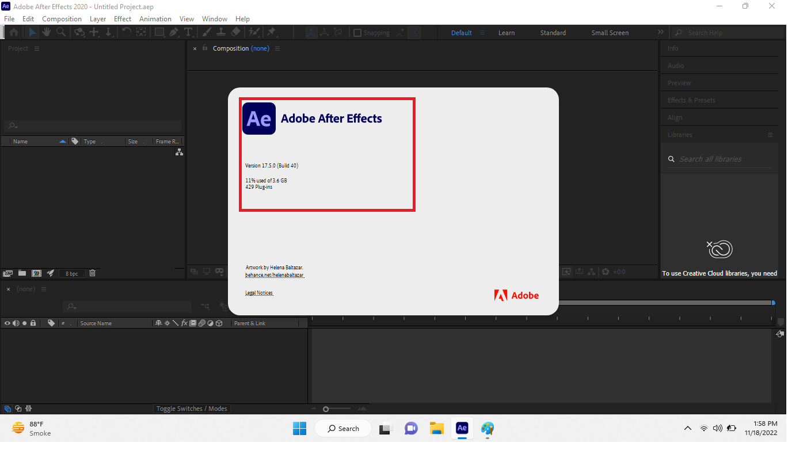This screenshot has height=450, width=807.
Task: Click the timeline zoom slider handle
Action: pyautogui.click(x=326, y=409)
